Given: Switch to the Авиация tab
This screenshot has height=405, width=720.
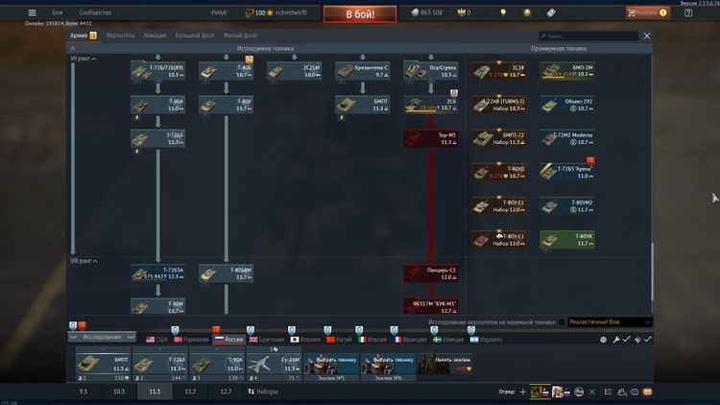Looking at the screenshot, I should pyautogui.click(x=156, y=36).
